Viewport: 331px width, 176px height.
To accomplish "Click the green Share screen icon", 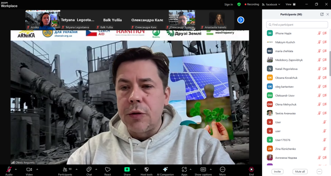I will (x=127, y=170).
